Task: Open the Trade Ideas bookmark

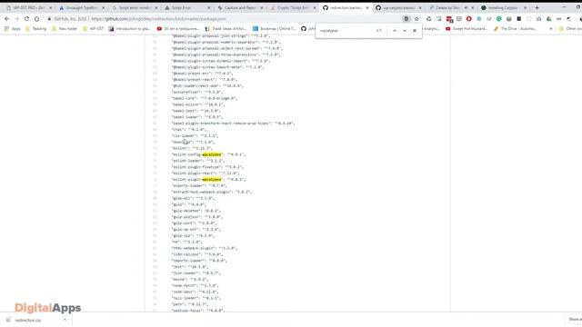Action: [226, 28]
